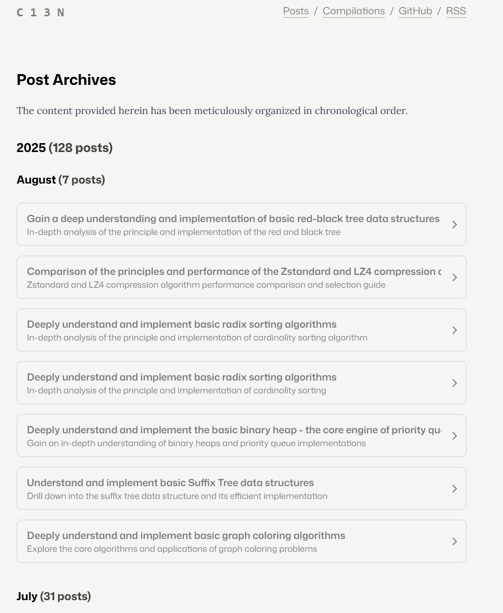This screenshot has height=613, width=503.
Task: Click the chevron on the Suffix Tree post
Action: coord(455,489)
